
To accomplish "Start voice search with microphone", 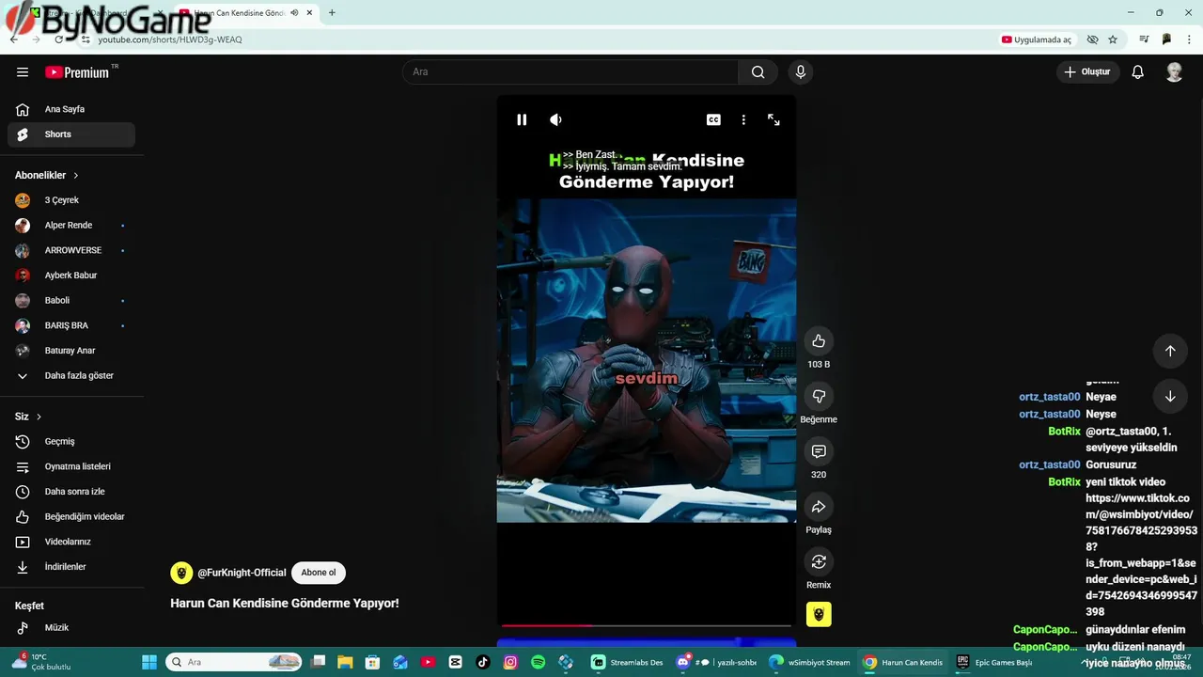I will tap(801, 72).
